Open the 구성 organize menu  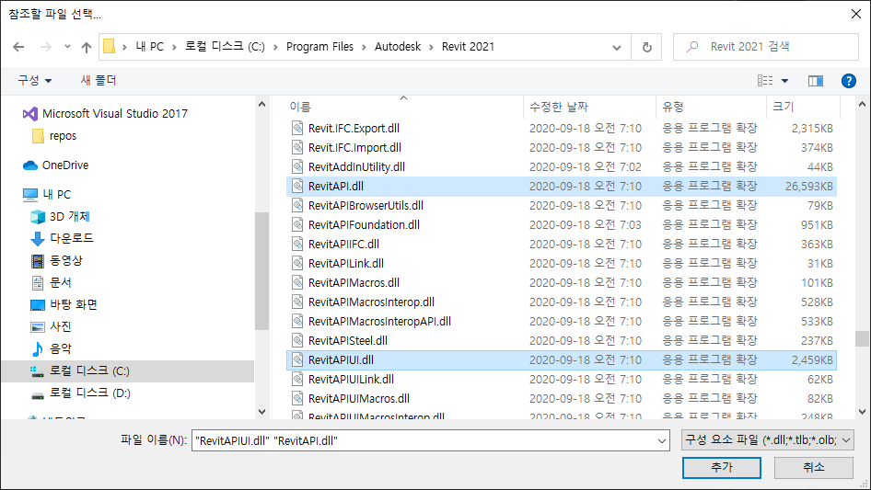[34, 81]
